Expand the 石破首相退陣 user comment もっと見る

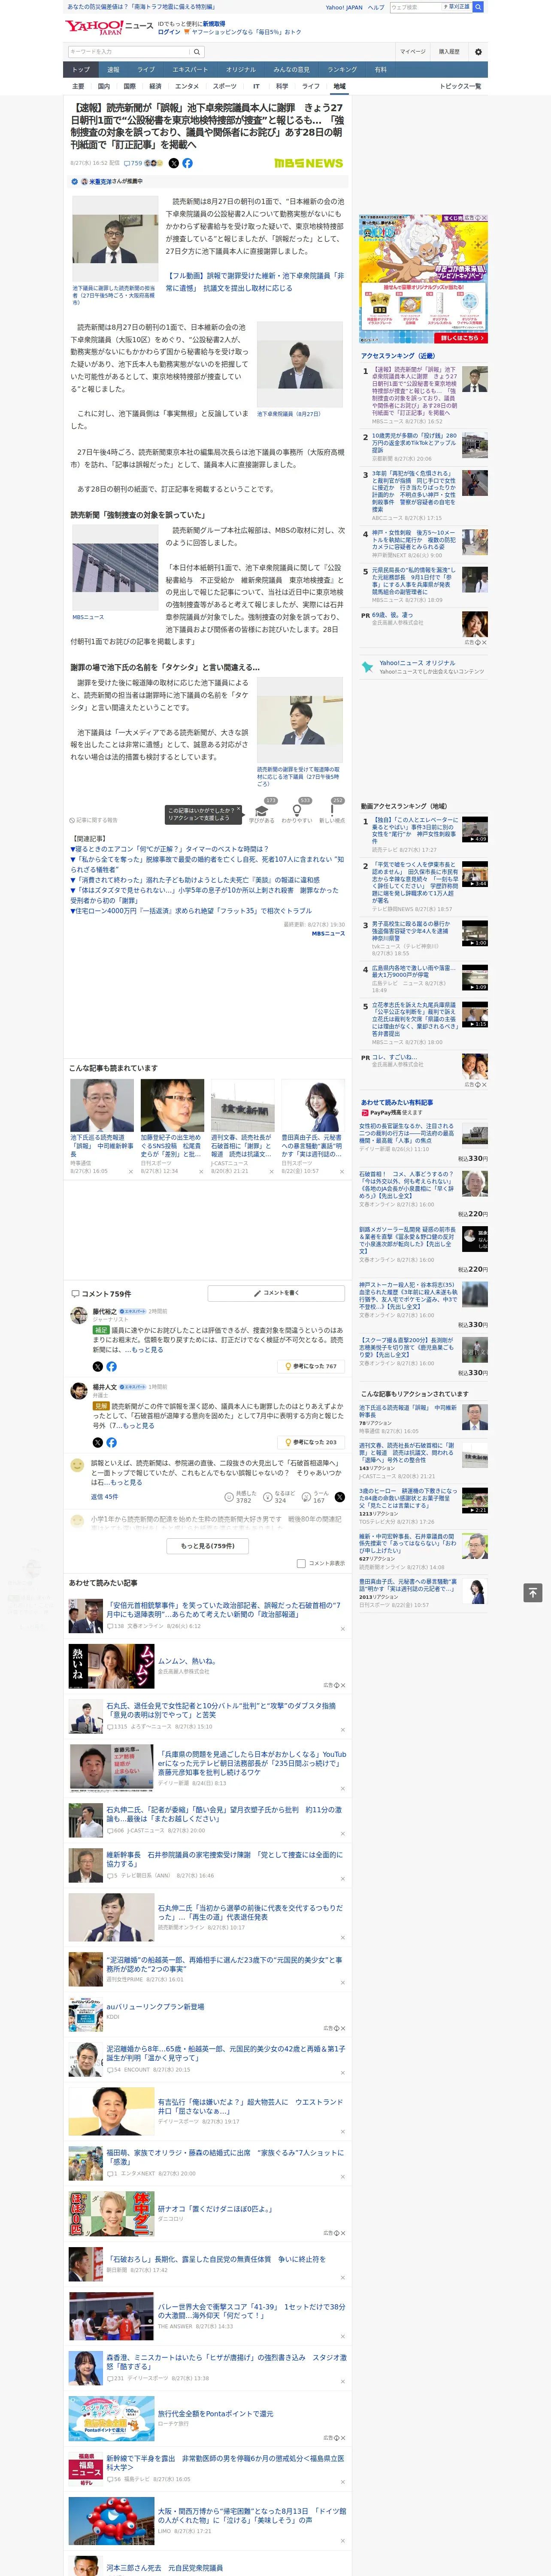(x=126, y=1482)
